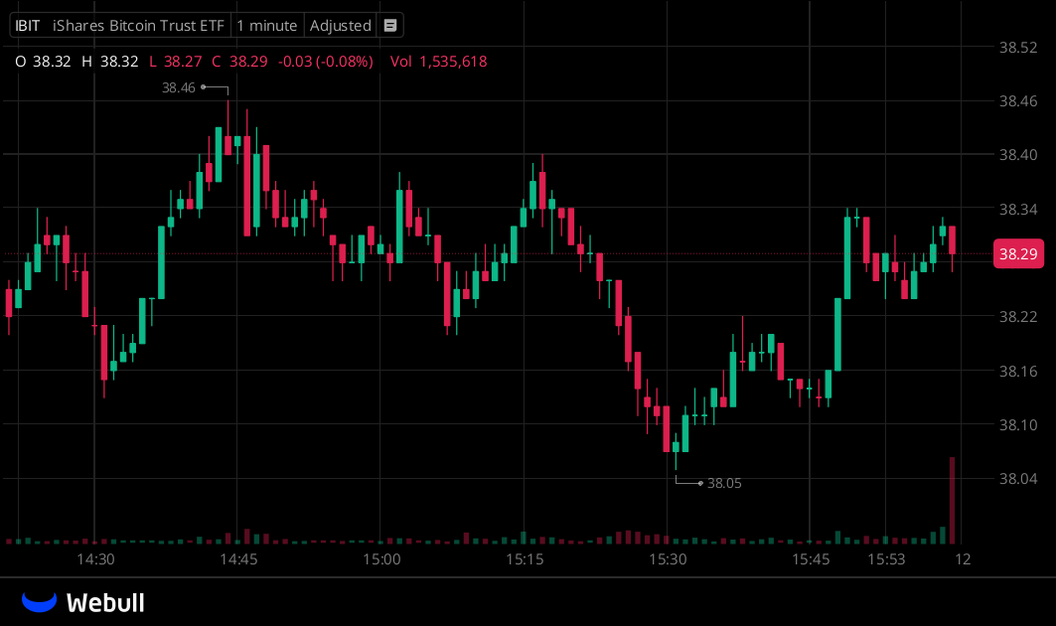1056x626 pixels.
Task: Open the 1 minute interval selector
Action: click(x=266, y=25)
